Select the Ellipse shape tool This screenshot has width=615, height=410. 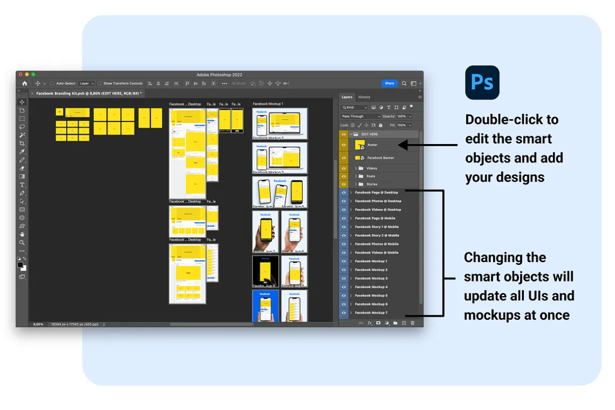pos(22,218)
